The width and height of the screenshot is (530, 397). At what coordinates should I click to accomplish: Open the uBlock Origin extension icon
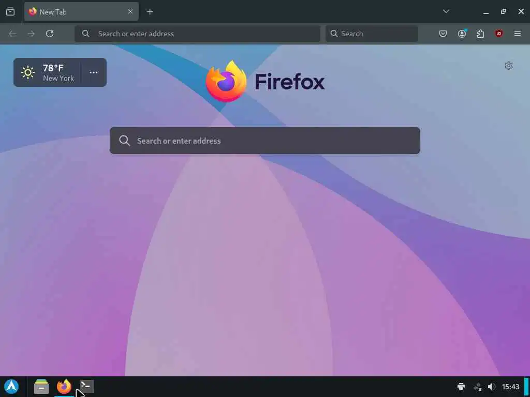tap(499, 34)
